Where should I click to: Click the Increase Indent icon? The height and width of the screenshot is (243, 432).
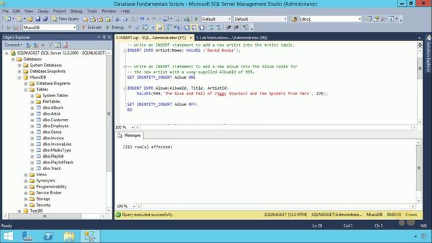coord(236,27)
